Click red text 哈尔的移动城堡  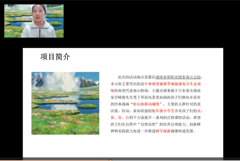coord(146,104)
